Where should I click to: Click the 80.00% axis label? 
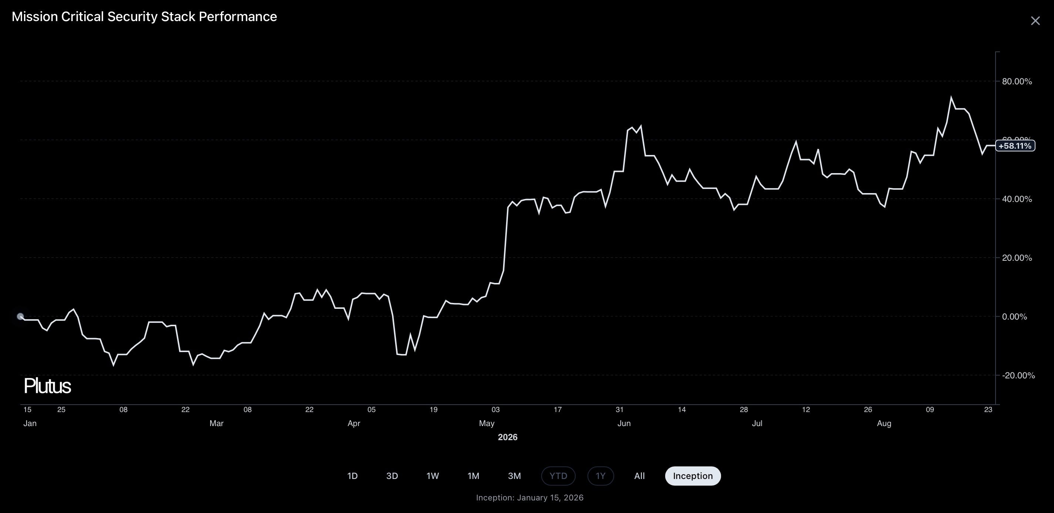coord(1017,81)
